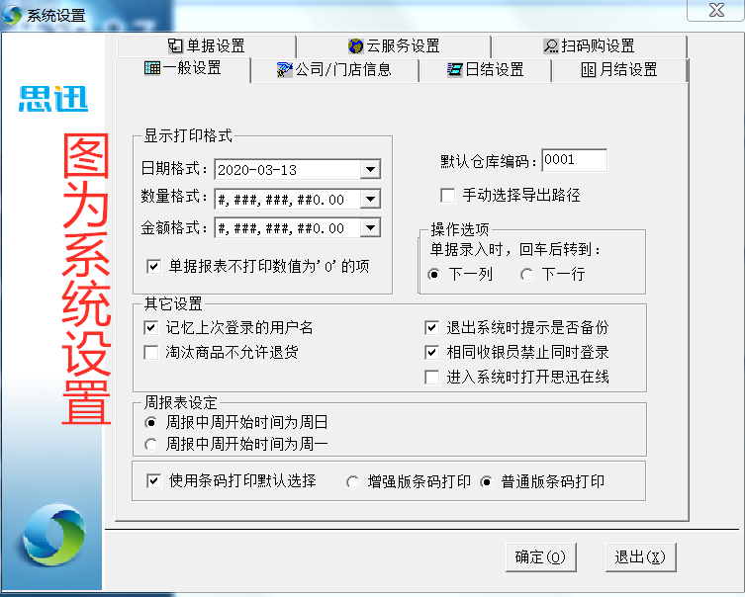Screen dimensions: 745x597
Task: Click the 云服务设置 tab icon
Action: pos(355,46)
